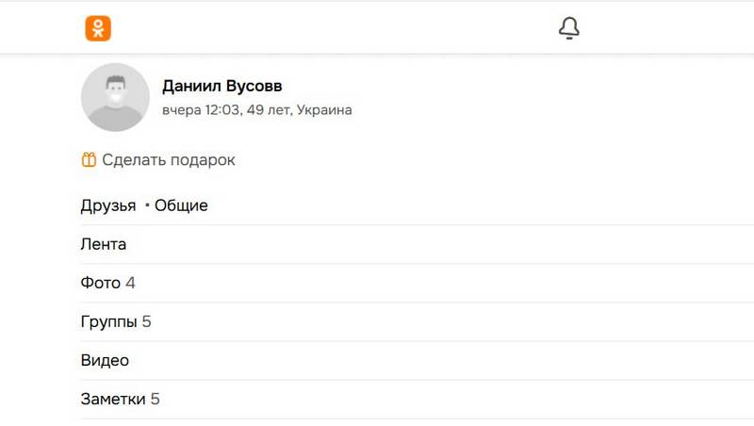Click the count 5 beside Заметки

tap(156, 399)
